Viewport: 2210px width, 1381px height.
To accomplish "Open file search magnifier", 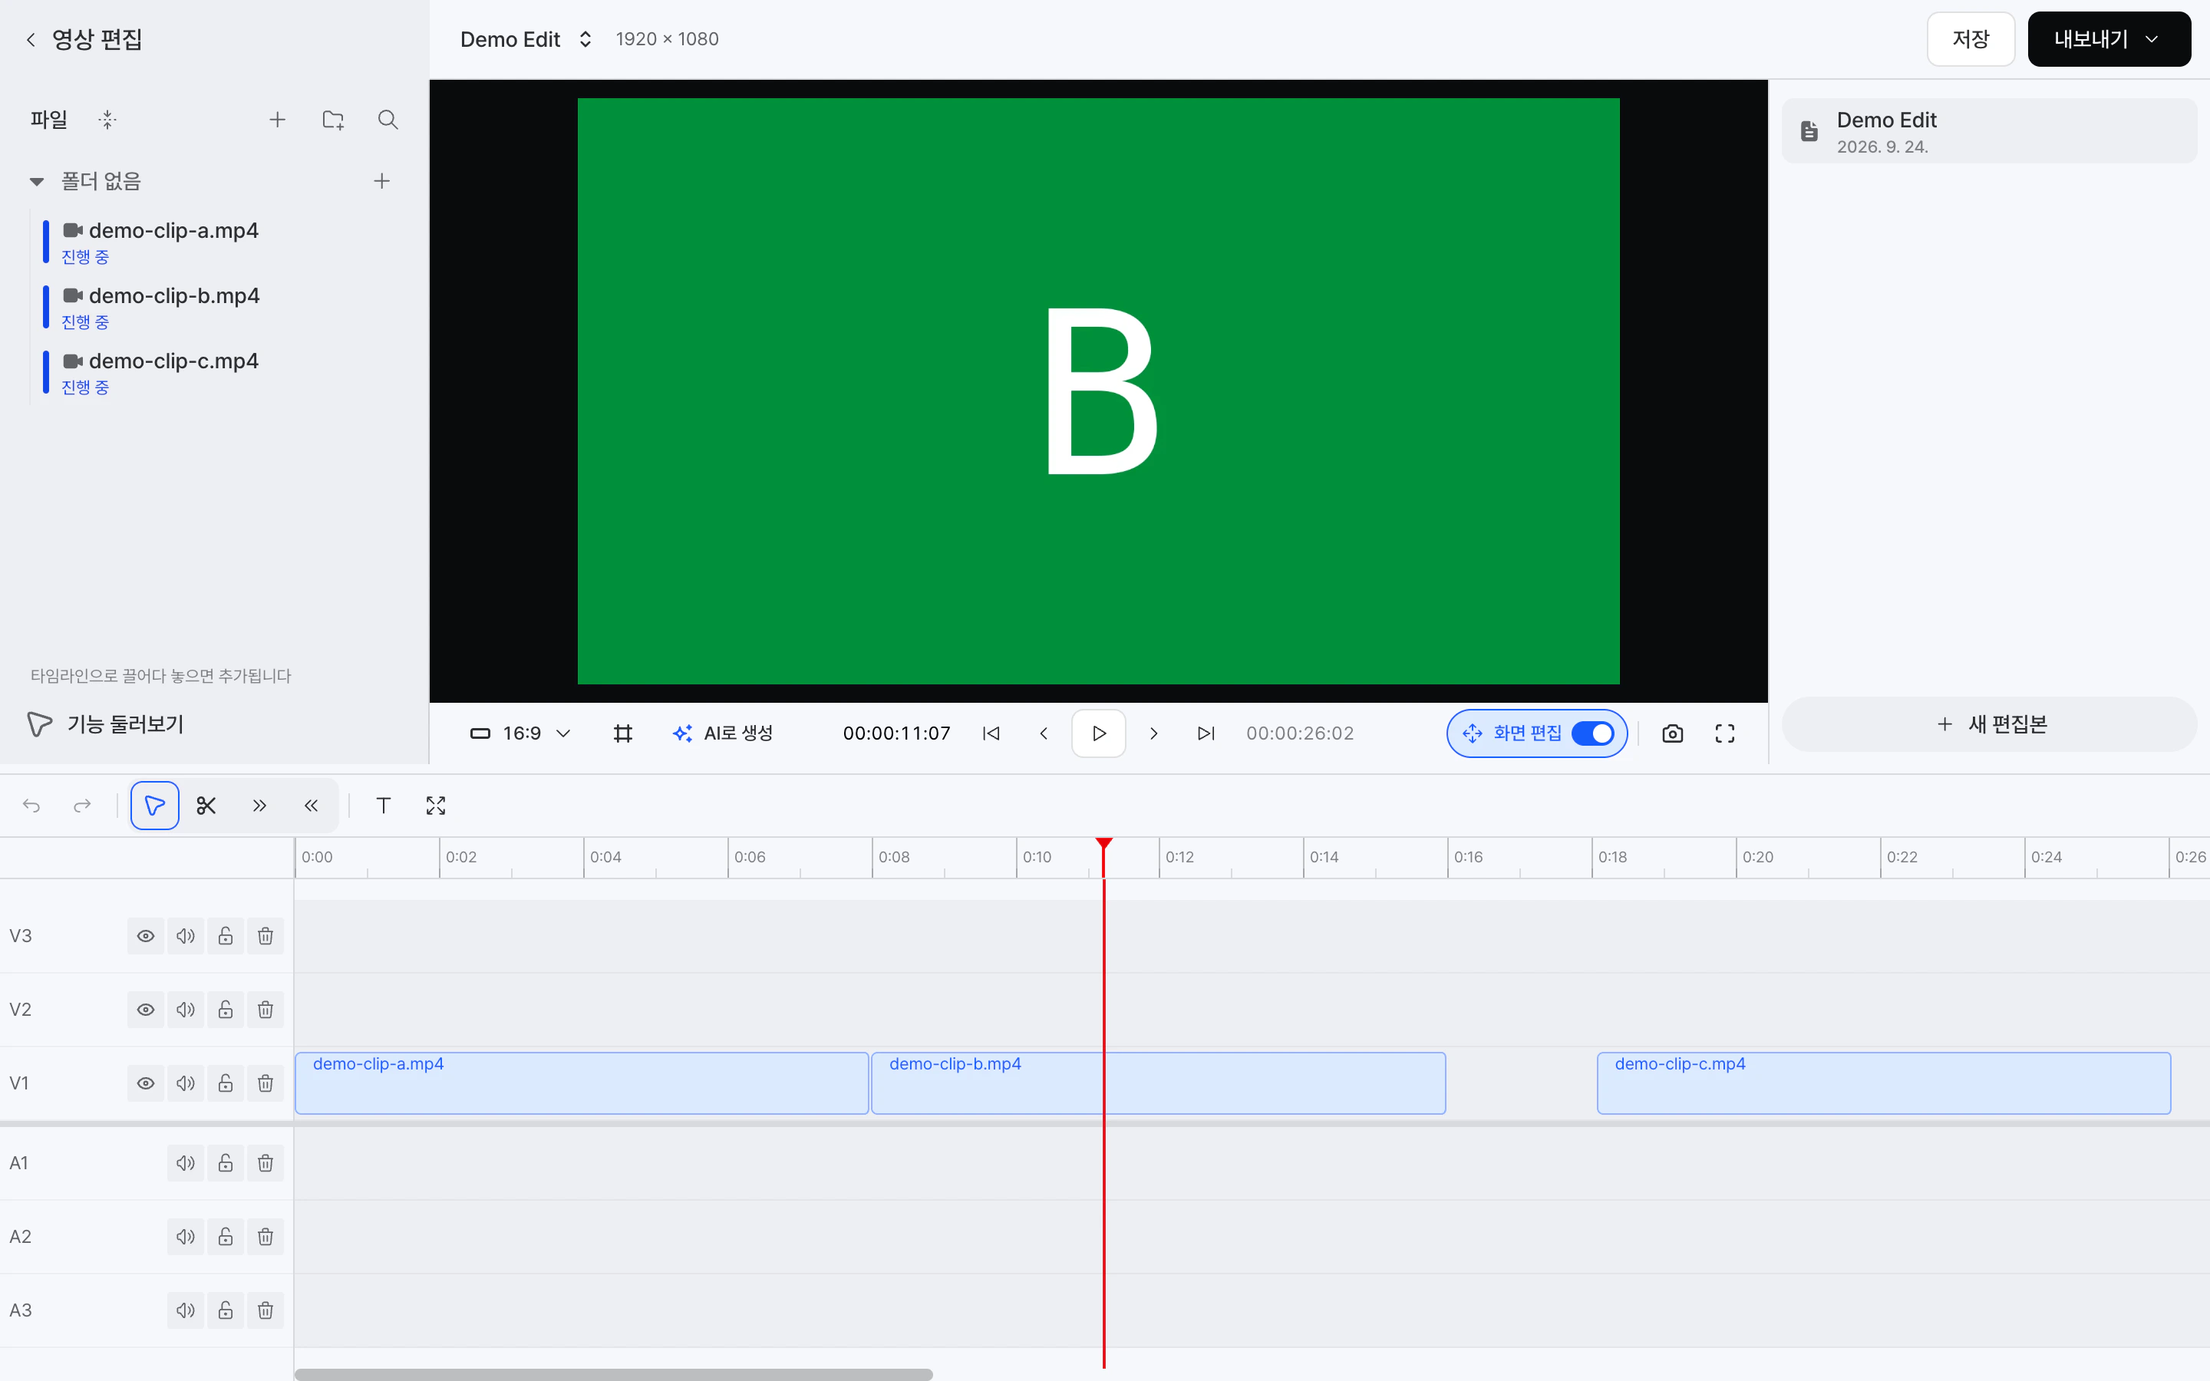I will (x=388, y=120).
